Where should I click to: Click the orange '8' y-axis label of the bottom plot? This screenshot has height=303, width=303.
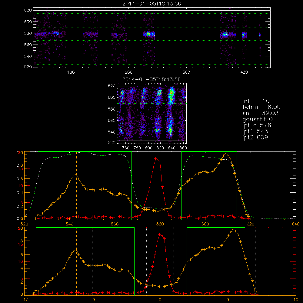point(22,241)
